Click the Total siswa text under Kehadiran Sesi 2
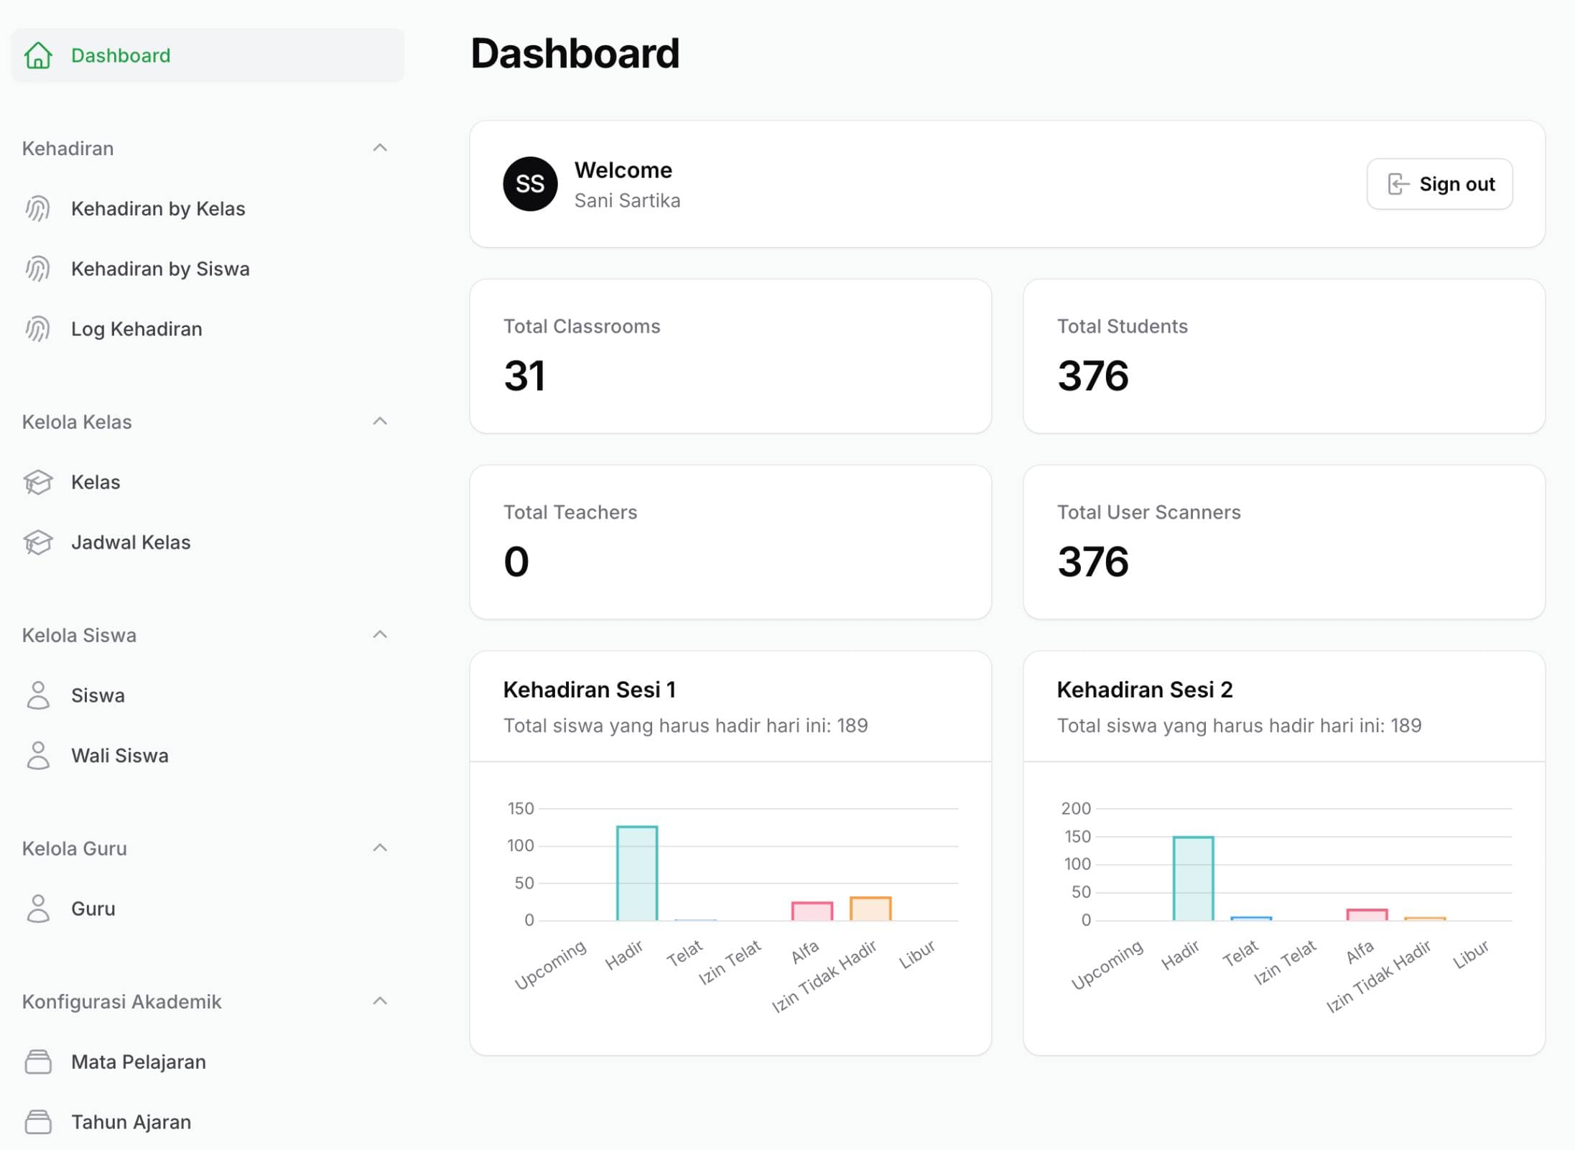Viewport: 1575px width, 1150px height. pos(1238,725)
